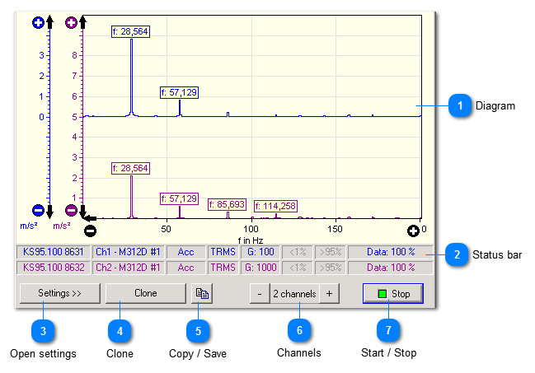Click the Copy / Save clipboard icon
535x373 pixels.
pos(201,293)
